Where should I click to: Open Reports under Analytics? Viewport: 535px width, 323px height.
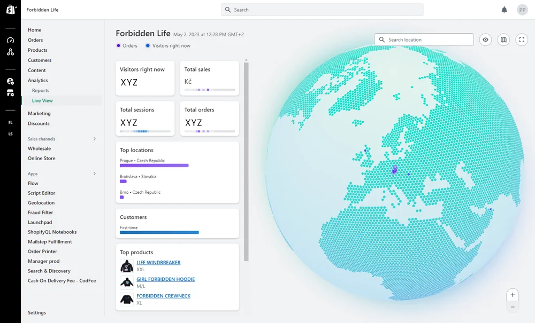coord(41,91)
